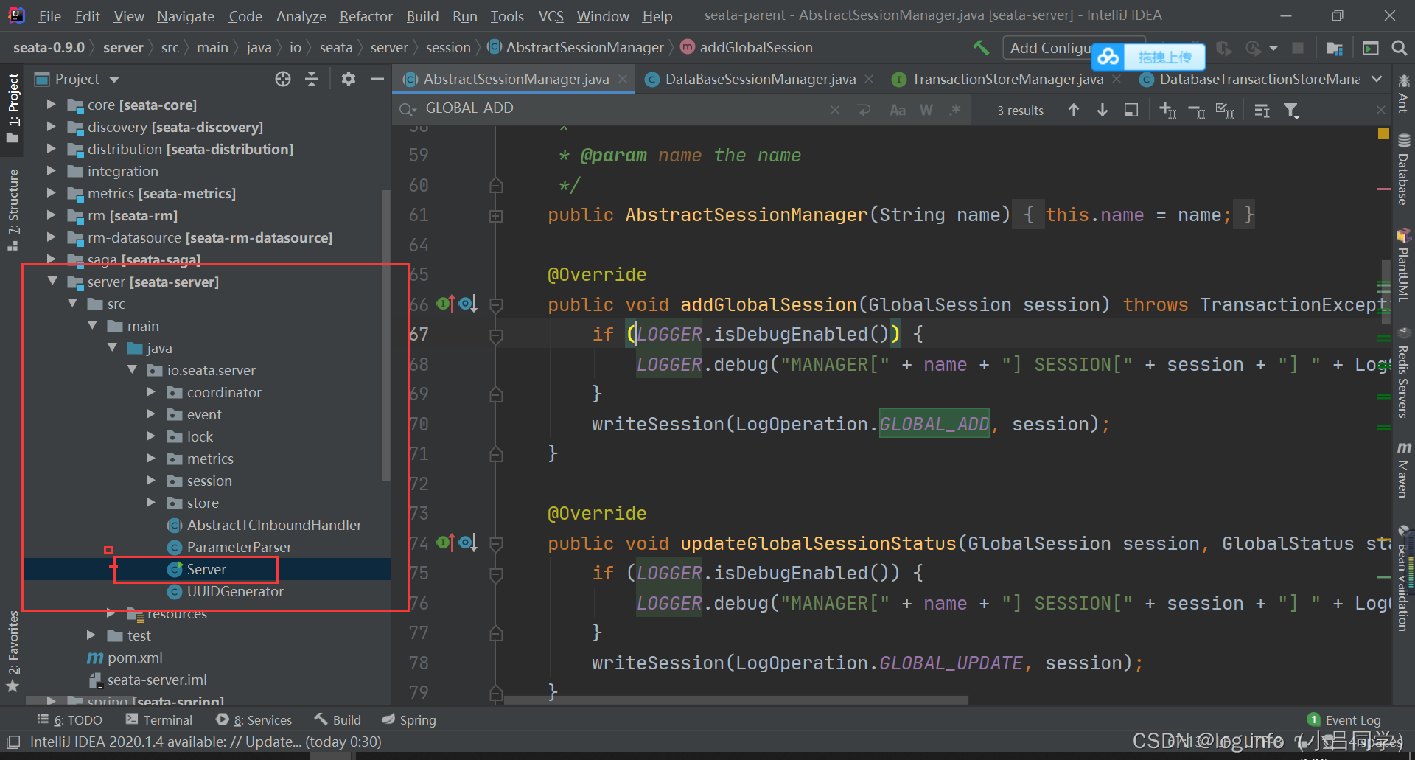
Task: Click the search filter funnel icon
Action: [1292, 111]
